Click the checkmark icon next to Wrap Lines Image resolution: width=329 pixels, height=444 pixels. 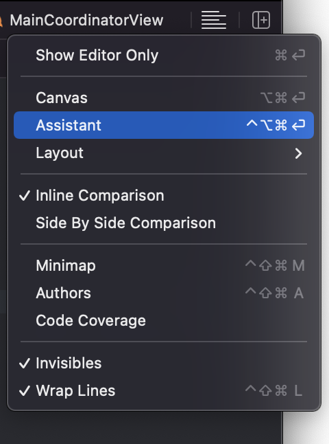pos(25,391)
